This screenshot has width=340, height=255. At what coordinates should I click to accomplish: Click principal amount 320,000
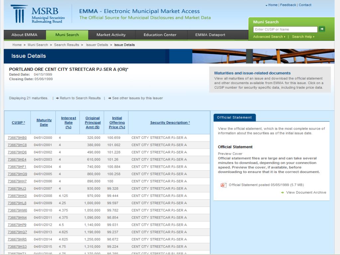94,138
